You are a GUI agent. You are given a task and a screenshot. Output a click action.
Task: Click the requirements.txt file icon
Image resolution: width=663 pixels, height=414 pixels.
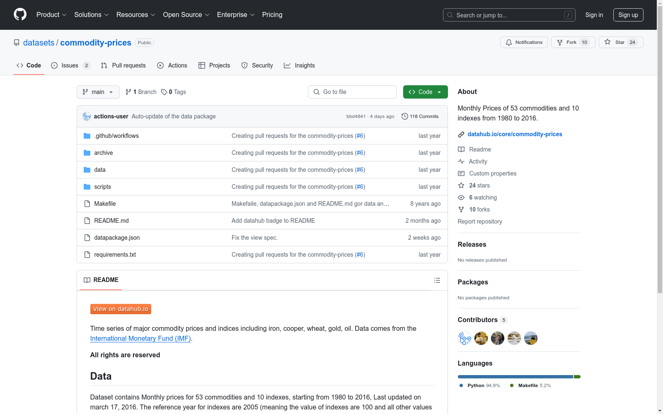tap(87, 255)
